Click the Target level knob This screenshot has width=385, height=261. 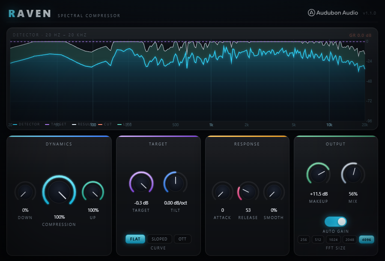141,183
